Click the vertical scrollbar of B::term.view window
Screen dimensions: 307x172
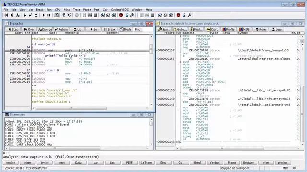(x=151, y=132)
